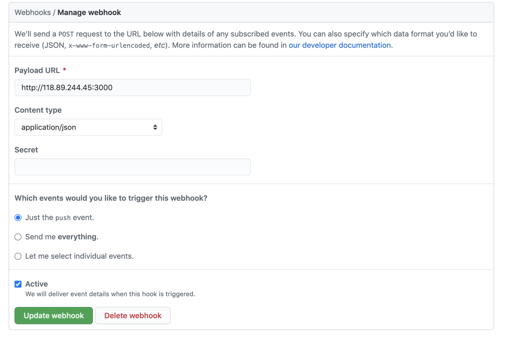507x337 pixels.
Task: Click the 'Manage webhook' header title
Action: coord(89,13)
